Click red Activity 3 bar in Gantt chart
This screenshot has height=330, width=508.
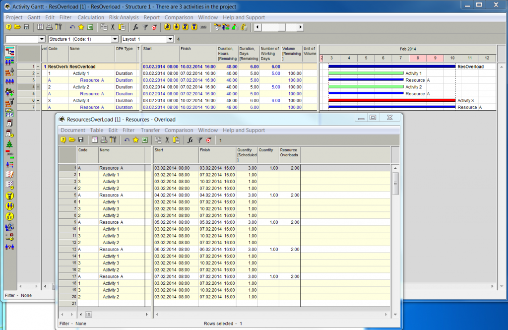pyautogui.click(x=392, y=101)
